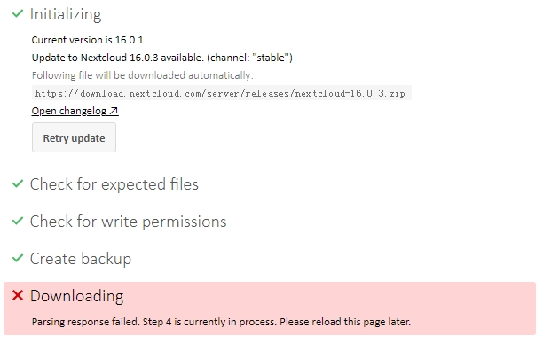This screenshot has width=551, height=343.
Task: Select the Downloading step heading
Action: click(76, 296)
